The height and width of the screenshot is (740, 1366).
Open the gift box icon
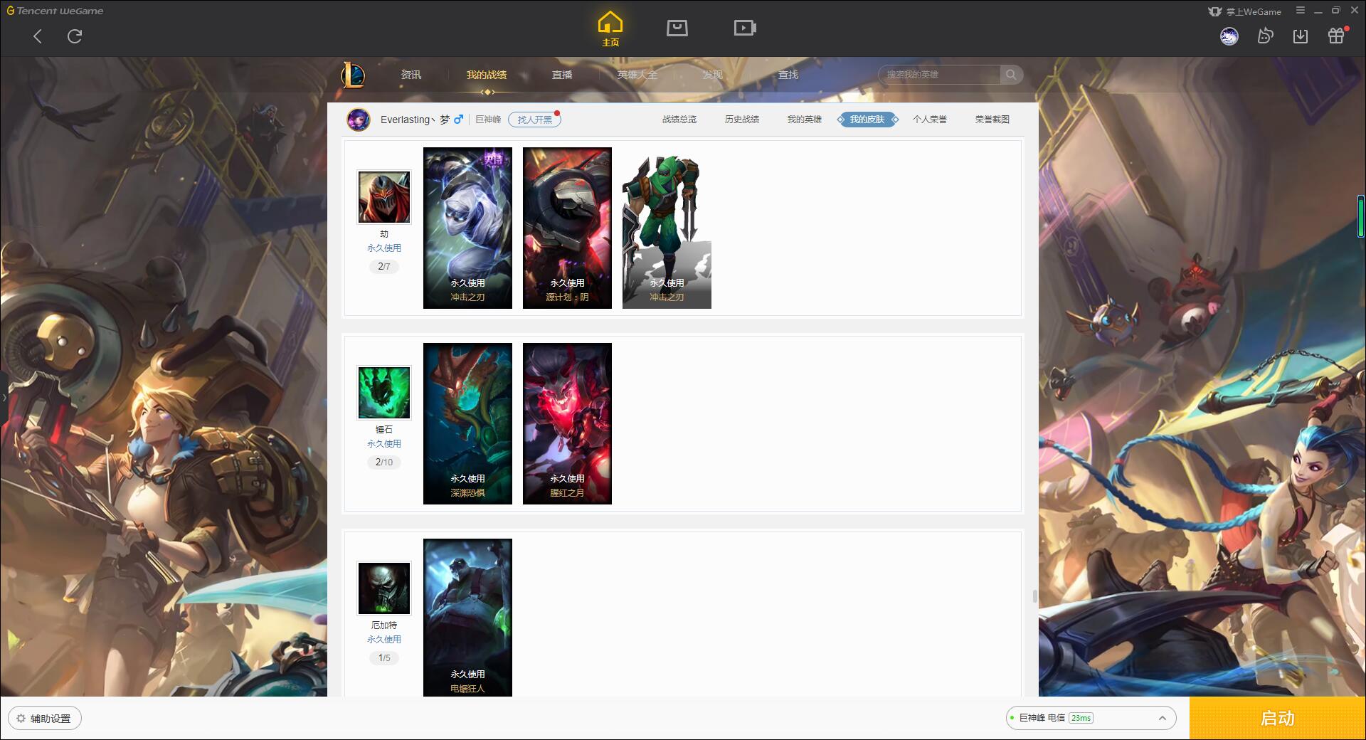click(x=1336, y=36)
